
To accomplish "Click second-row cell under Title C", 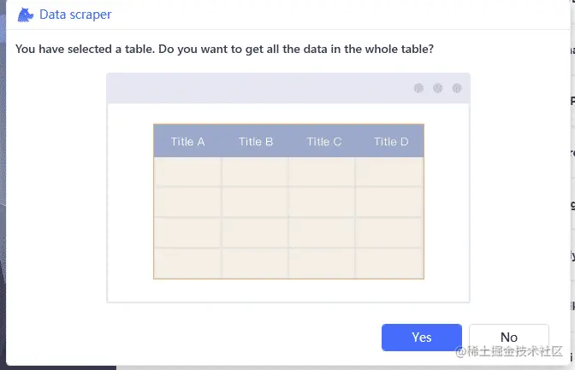I will click(x=322, y=203).
